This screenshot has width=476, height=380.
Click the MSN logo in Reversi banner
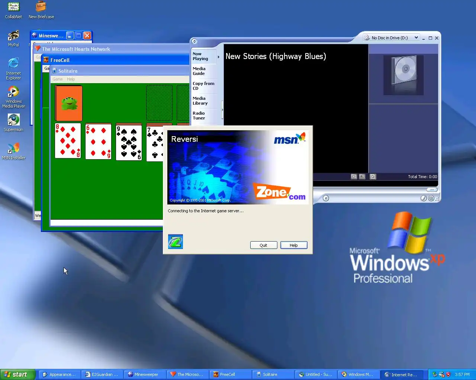(x=289, y=139)
